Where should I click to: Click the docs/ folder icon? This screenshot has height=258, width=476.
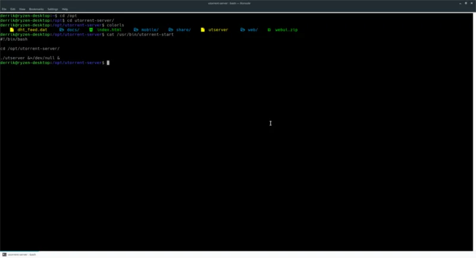pos(62,30)
